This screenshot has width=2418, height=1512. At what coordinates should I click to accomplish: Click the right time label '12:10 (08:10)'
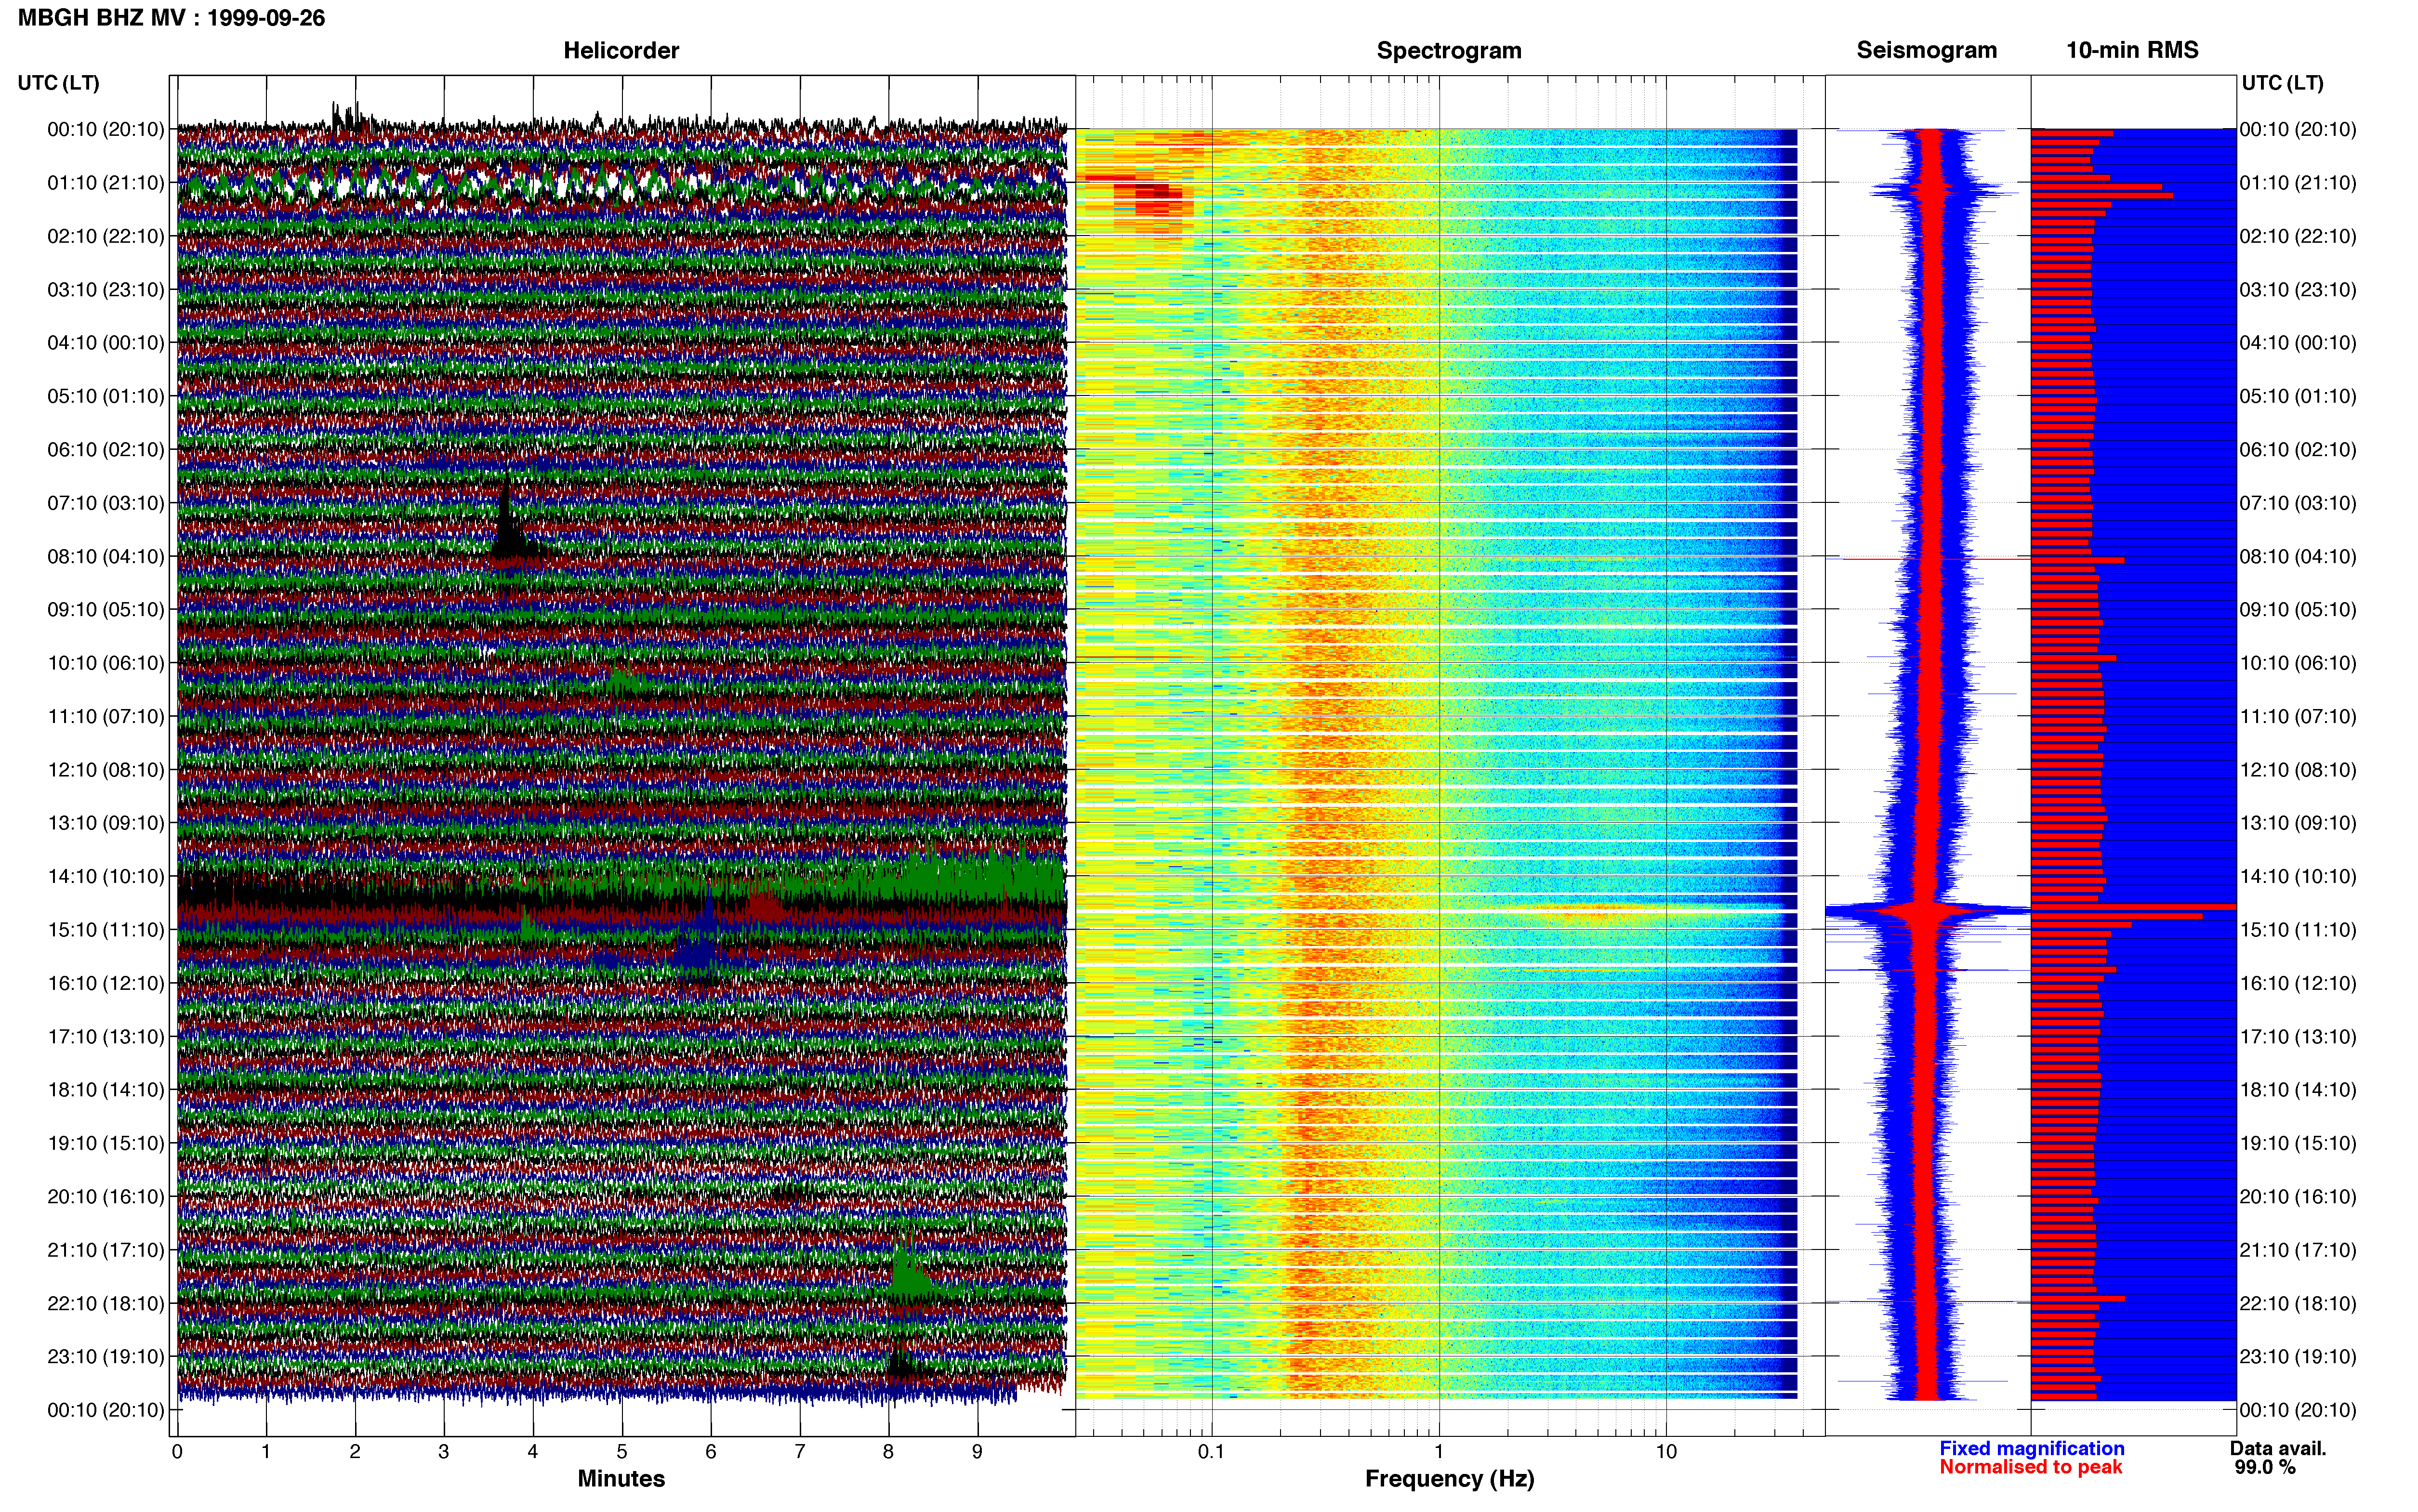tap(2298, 770)
